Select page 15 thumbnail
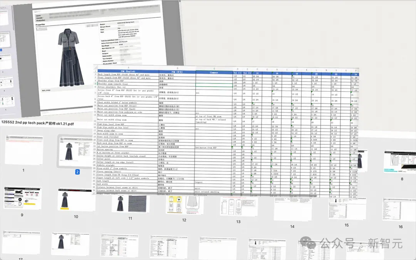The width and height of the screenshot is (416, 260). (347, 208)
